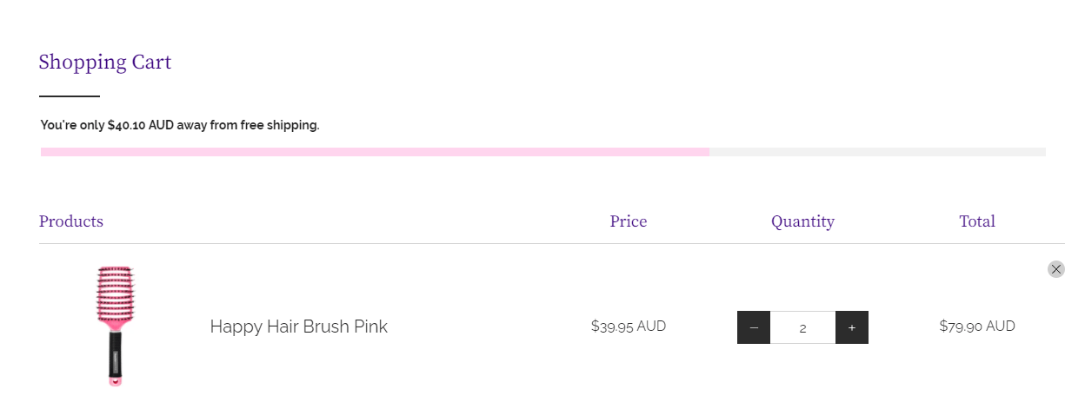Click the divider line under the column headers

coord(551,244)
